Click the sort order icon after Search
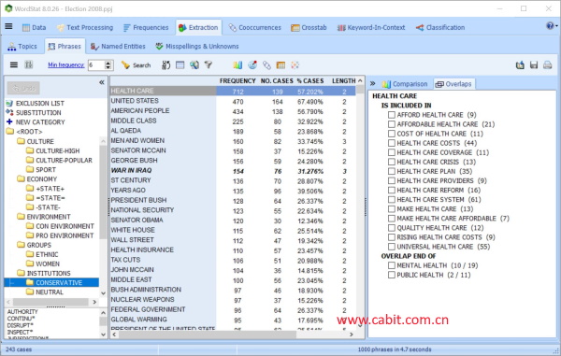This screenshot has width=561, height=356. 166,65
